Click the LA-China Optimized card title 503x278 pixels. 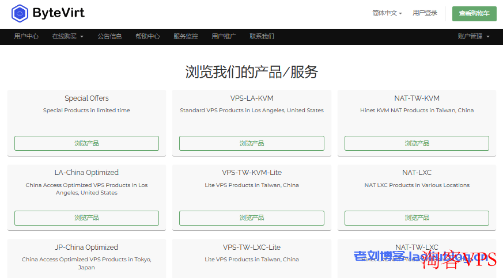[86, 173]
